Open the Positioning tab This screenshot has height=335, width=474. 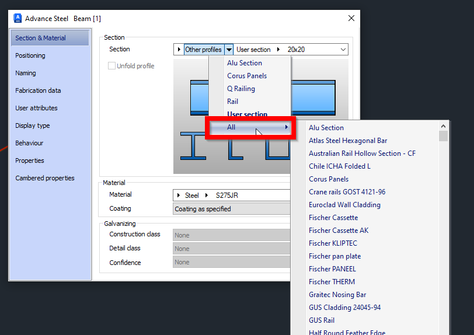pos(30,55)
